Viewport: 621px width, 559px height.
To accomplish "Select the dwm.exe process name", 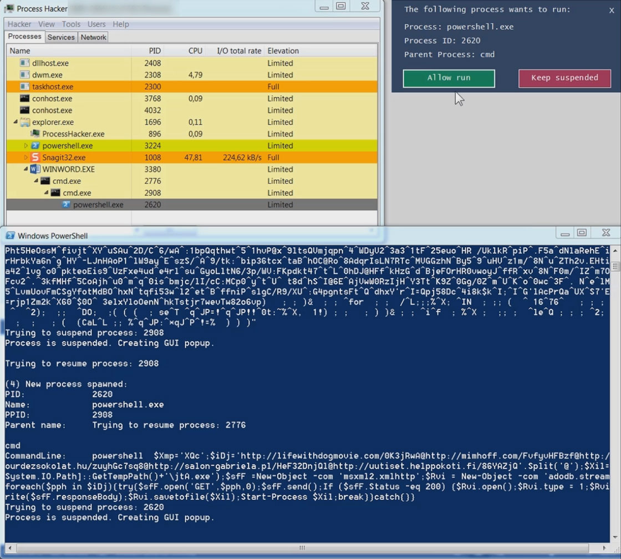I will (47, 75).
